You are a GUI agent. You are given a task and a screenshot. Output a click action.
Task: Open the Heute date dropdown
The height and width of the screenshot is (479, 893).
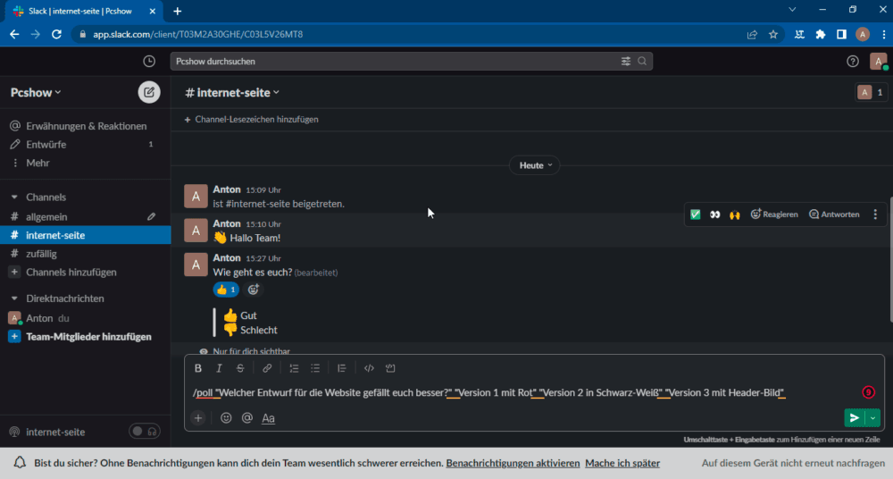535,165
